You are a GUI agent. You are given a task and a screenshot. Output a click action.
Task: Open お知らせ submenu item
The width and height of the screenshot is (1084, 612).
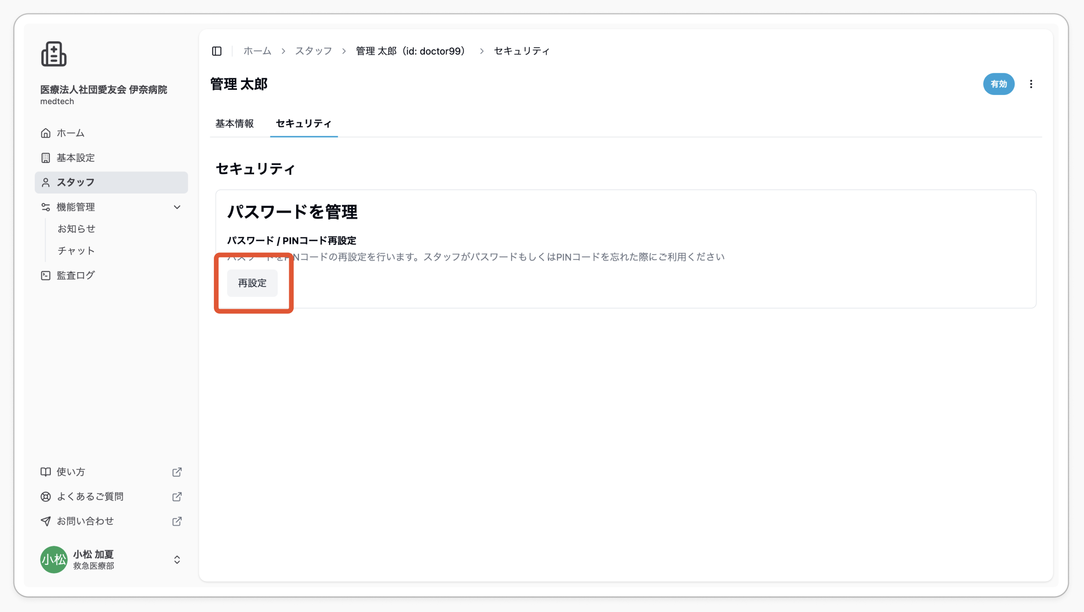click(76, 229)
